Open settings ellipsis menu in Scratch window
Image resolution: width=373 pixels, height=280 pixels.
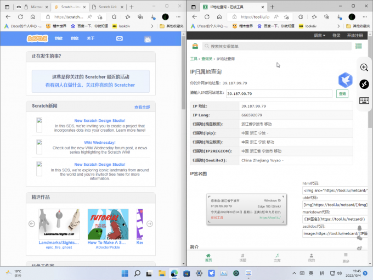point(178,17)
